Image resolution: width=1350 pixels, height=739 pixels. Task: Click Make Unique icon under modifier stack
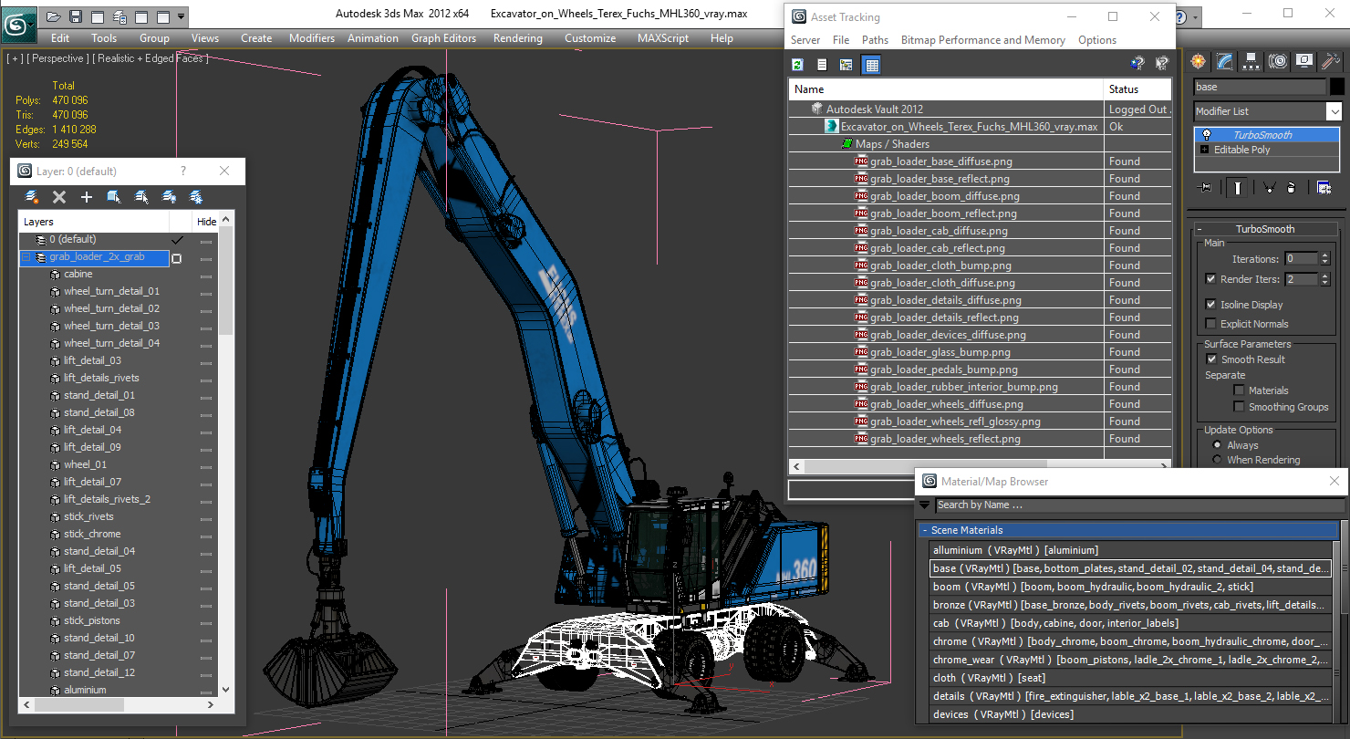coord(1269,187)
